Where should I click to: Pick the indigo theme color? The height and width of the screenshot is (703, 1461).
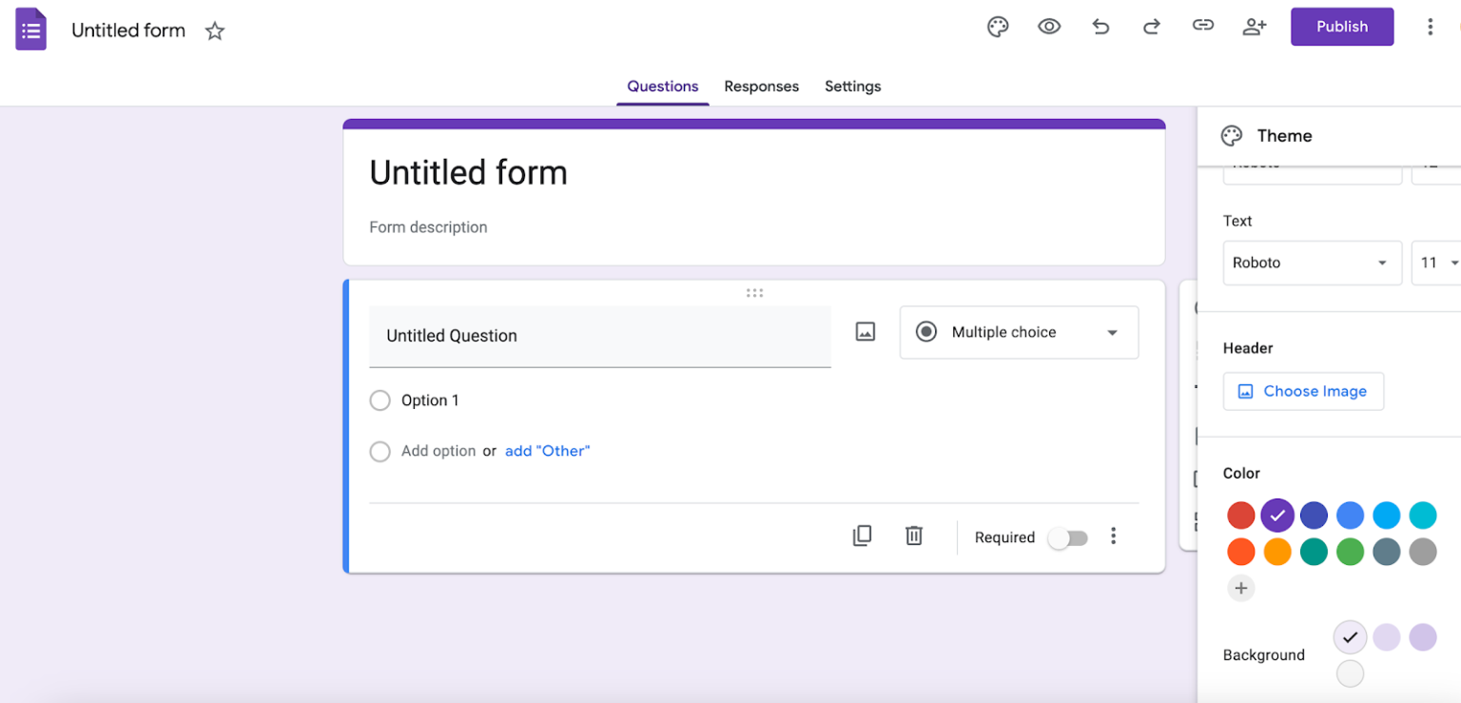[x=1314, y=516]
